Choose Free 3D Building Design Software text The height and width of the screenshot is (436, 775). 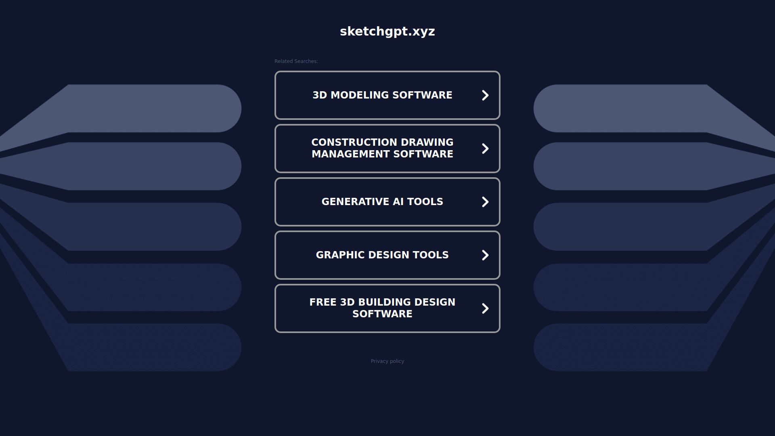pyautogui.click(x=382, y=308)
